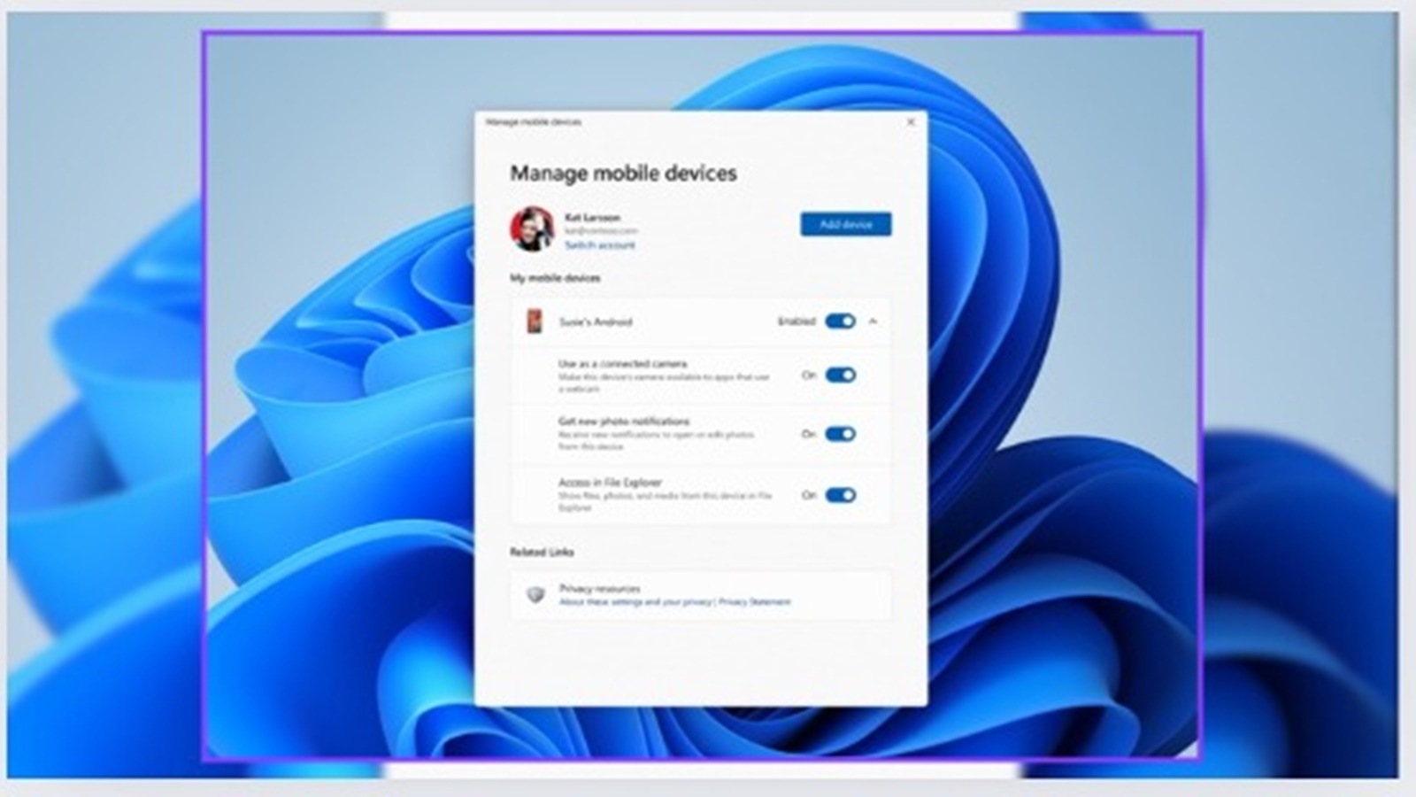Click the Privacy resources entry
Screen dimensions: 1416x797
point(598,588)
